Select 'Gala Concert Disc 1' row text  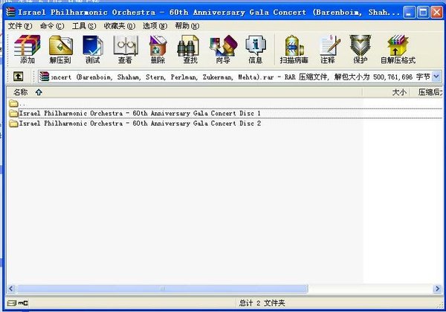(140, 114)
